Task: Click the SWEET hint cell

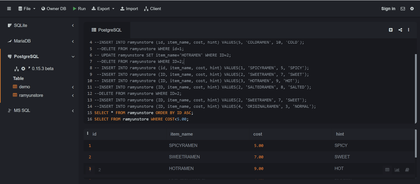Action: pyautogui.click(x=342, y=157)
